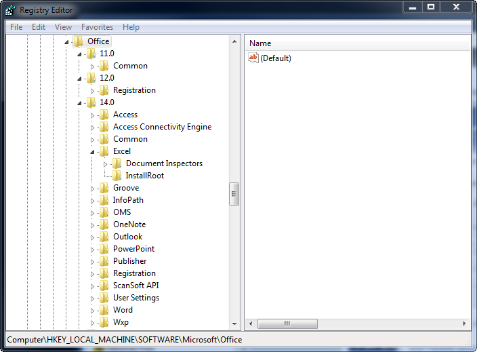This screenshot has height=352, width=477.
Task: Click the status bar registry path text
Action: [x=125, y=340]
